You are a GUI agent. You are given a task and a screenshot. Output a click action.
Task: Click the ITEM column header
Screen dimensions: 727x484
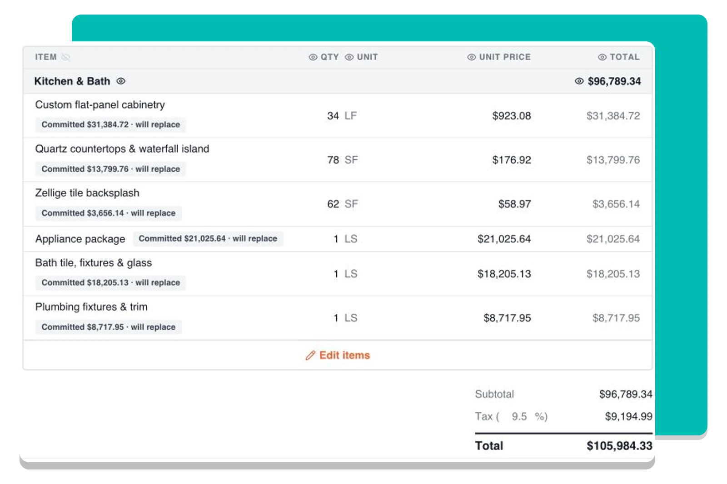46,57
